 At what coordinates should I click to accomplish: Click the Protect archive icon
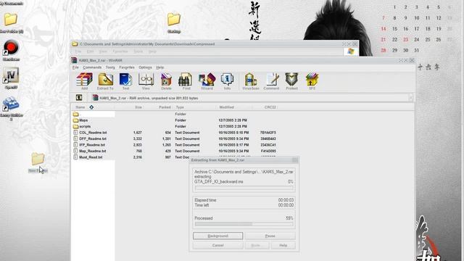click(291, 81)
